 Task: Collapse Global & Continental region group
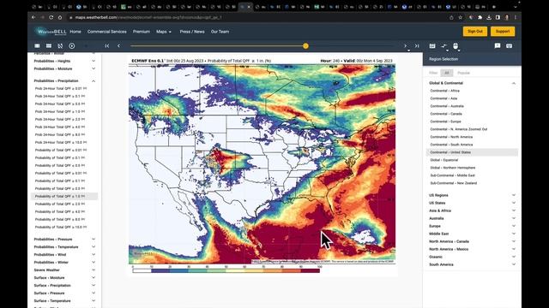[x=472, y=83]
